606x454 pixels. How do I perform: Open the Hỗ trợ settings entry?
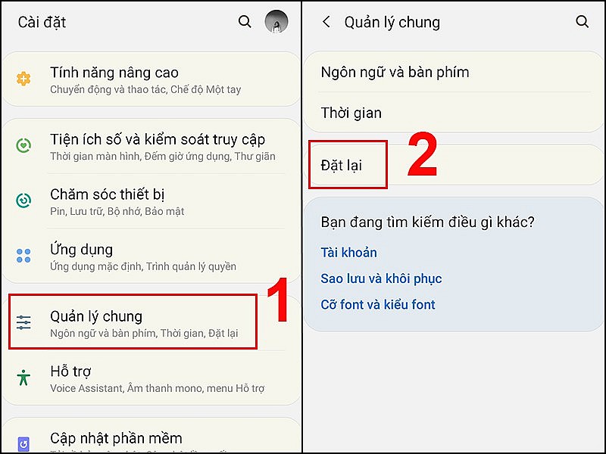151,378
